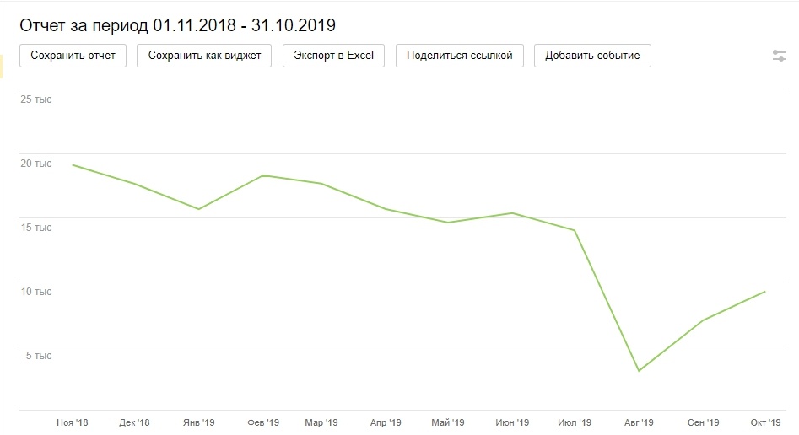Click the Апр '19 x-axis label
The width and height of the screenshot is (799, 435).
point(384,422)
